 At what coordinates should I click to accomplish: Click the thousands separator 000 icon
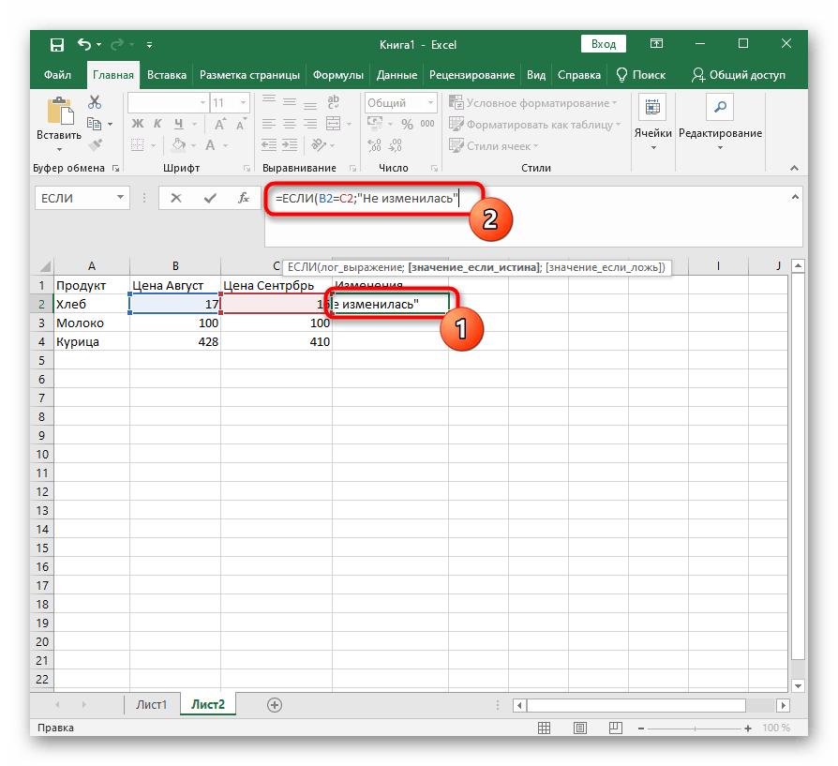click(x=427, y=124)
